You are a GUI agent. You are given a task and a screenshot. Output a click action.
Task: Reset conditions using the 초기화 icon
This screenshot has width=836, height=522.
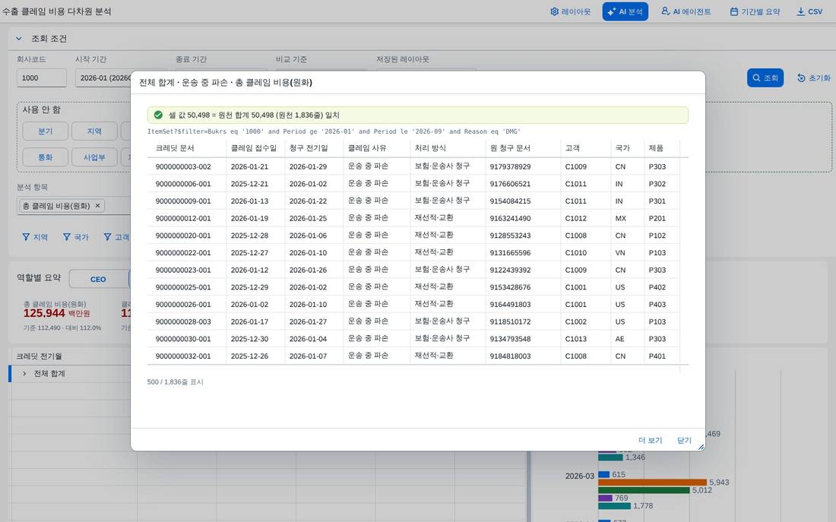814,78
